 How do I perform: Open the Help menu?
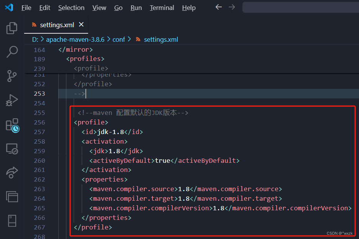click(189, 8)
